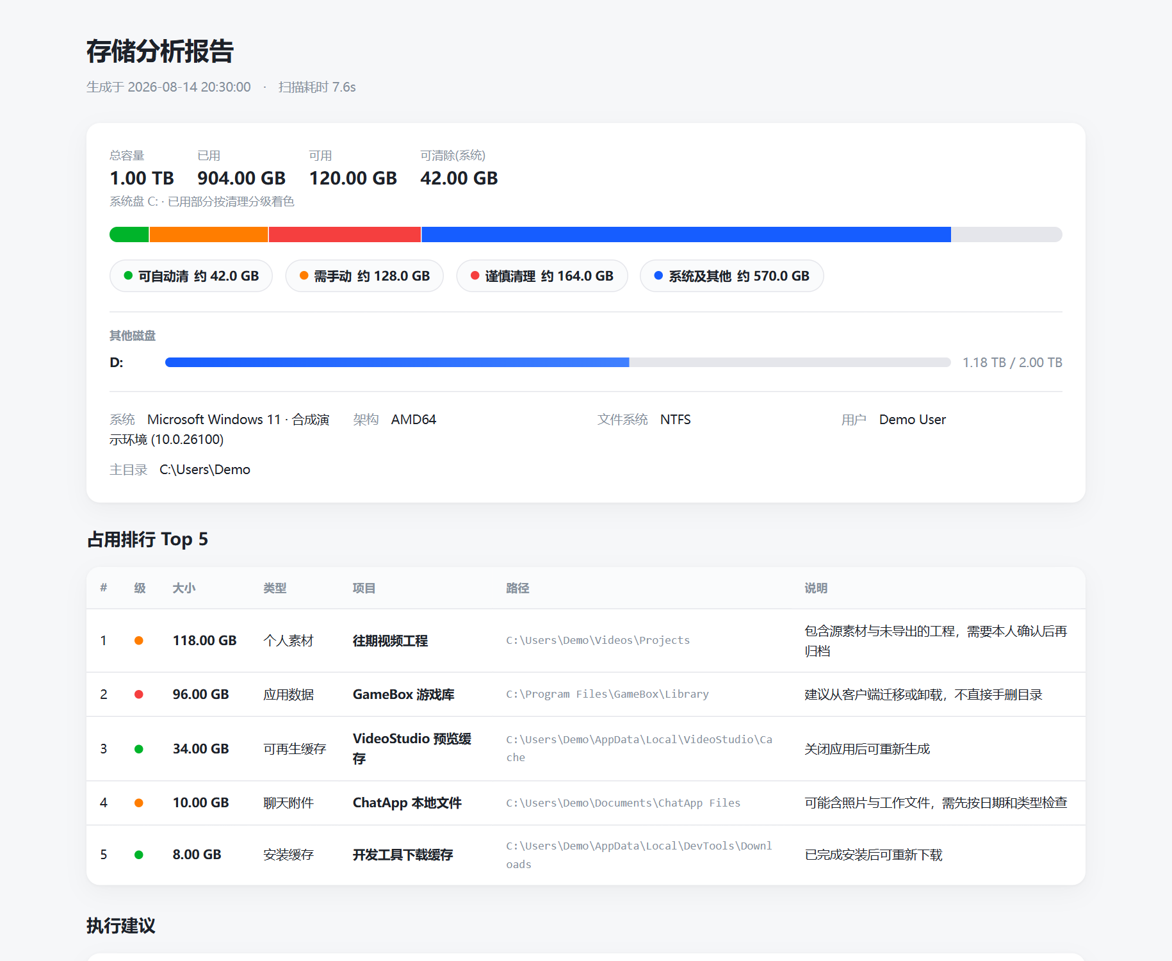1172x961 pixels.
Task: Click the 可再生缓存 type cell
Action: tap(295, 749)
